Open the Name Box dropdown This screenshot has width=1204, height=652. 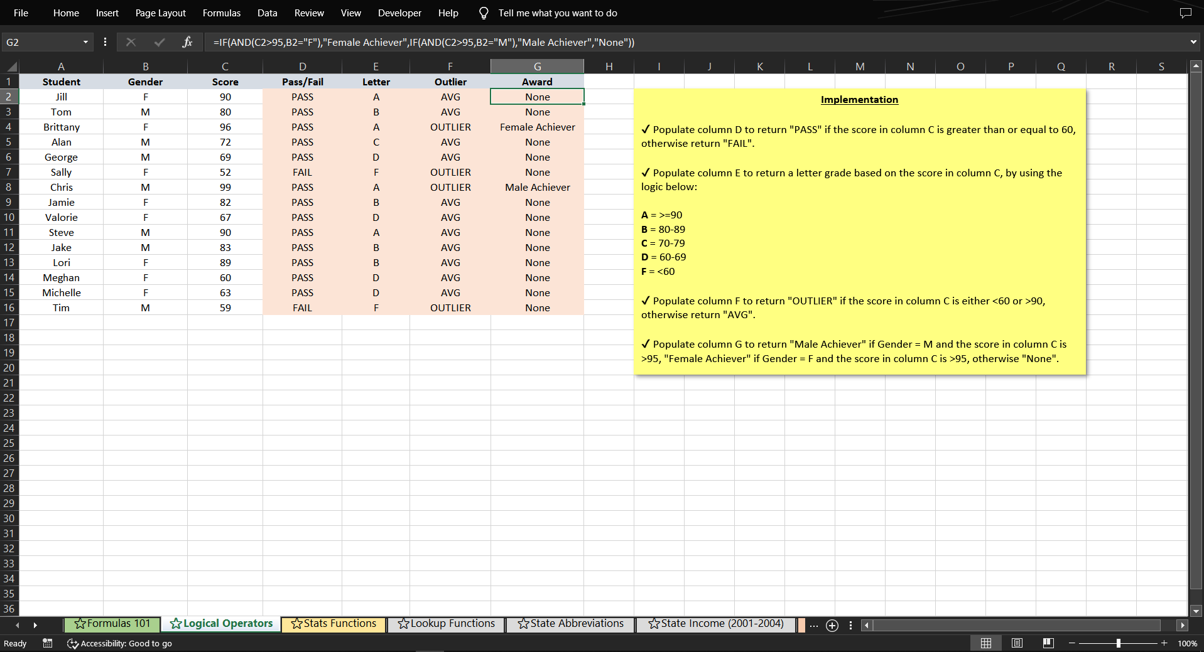(x=86, y=42)
